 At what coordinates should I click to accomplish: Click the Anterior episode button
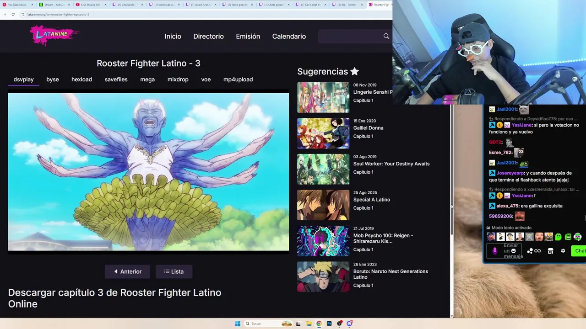pyautogui.click(x=128, y=271)
